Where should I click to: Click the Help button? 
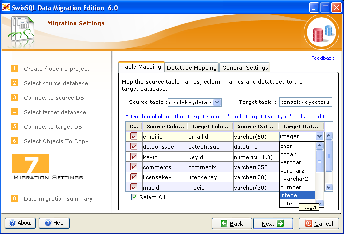pos(54,223)
